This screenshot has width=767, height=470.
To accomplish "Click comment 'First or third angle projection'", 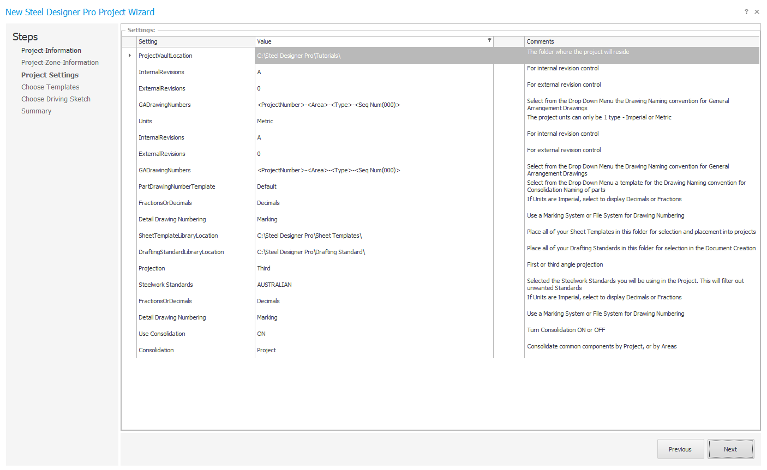I will (565, 264).
